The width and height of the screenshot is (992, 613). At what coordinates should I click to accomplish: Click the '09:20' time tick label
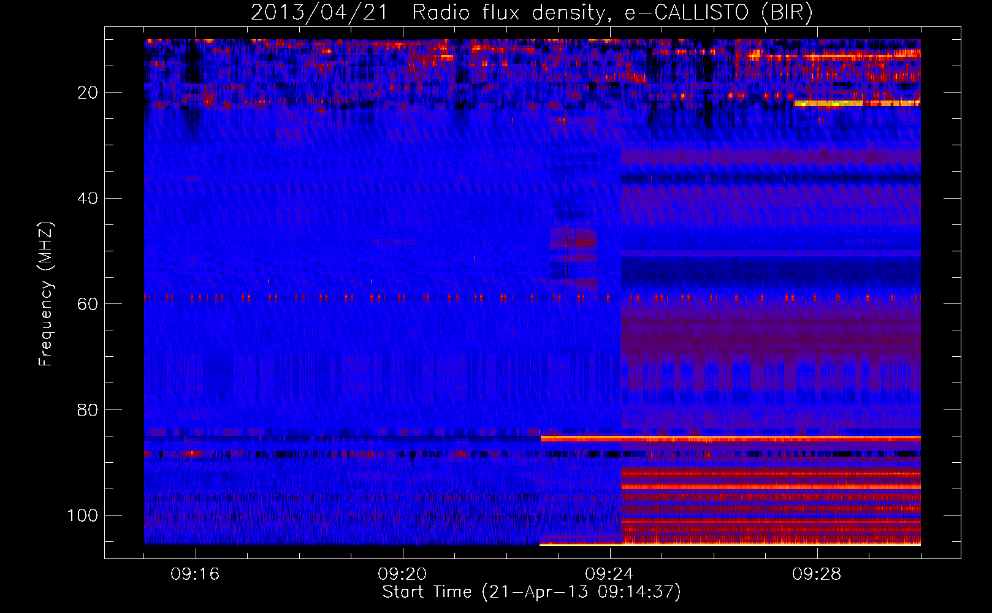click(x=402, y=574)
